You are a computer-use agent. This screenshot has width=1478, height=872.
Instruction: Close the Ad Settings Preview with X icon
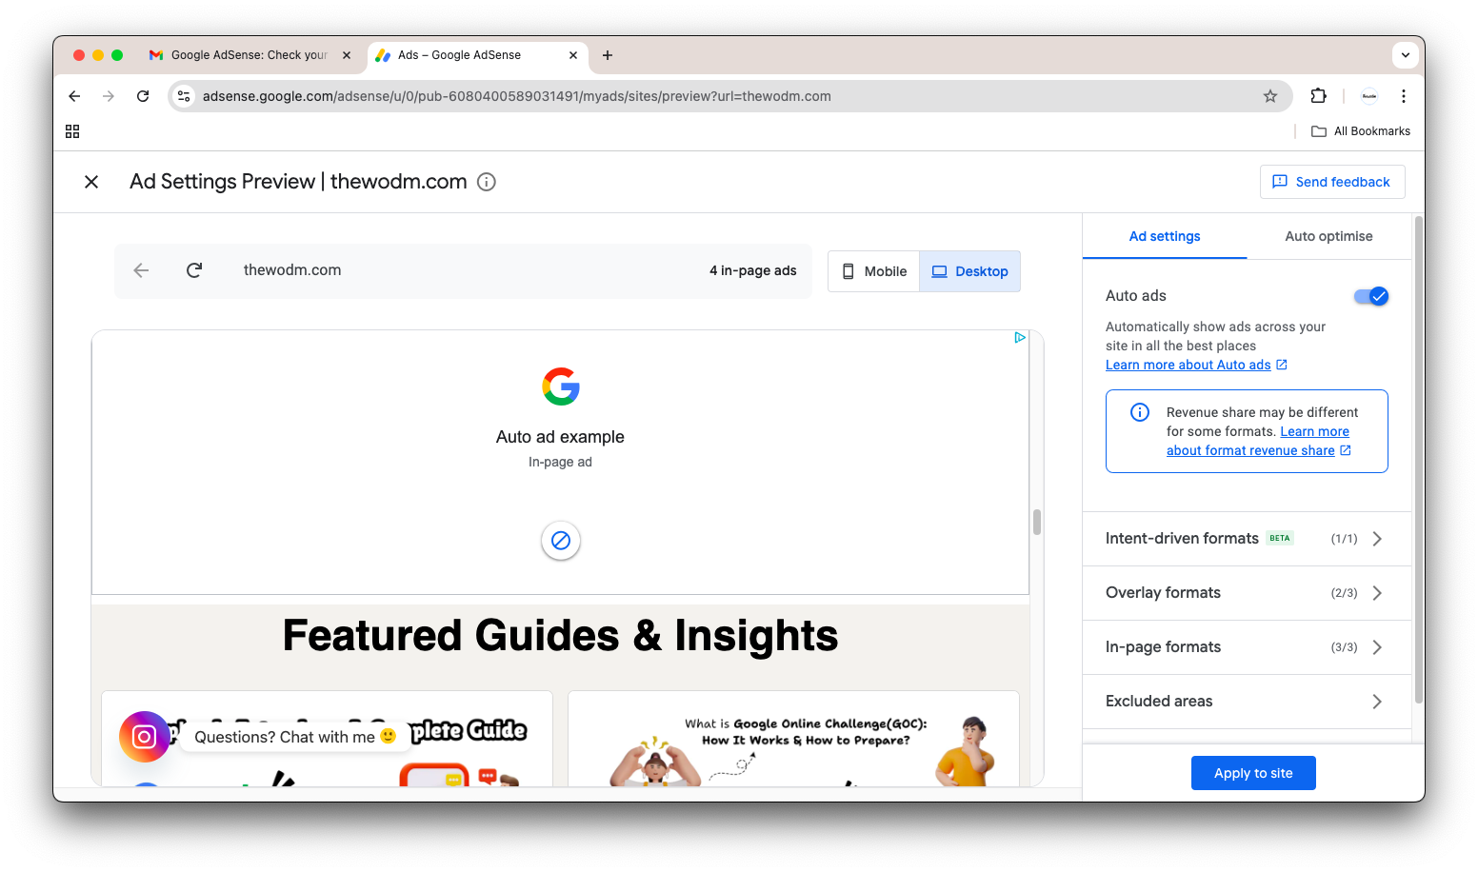coord(91,182)
